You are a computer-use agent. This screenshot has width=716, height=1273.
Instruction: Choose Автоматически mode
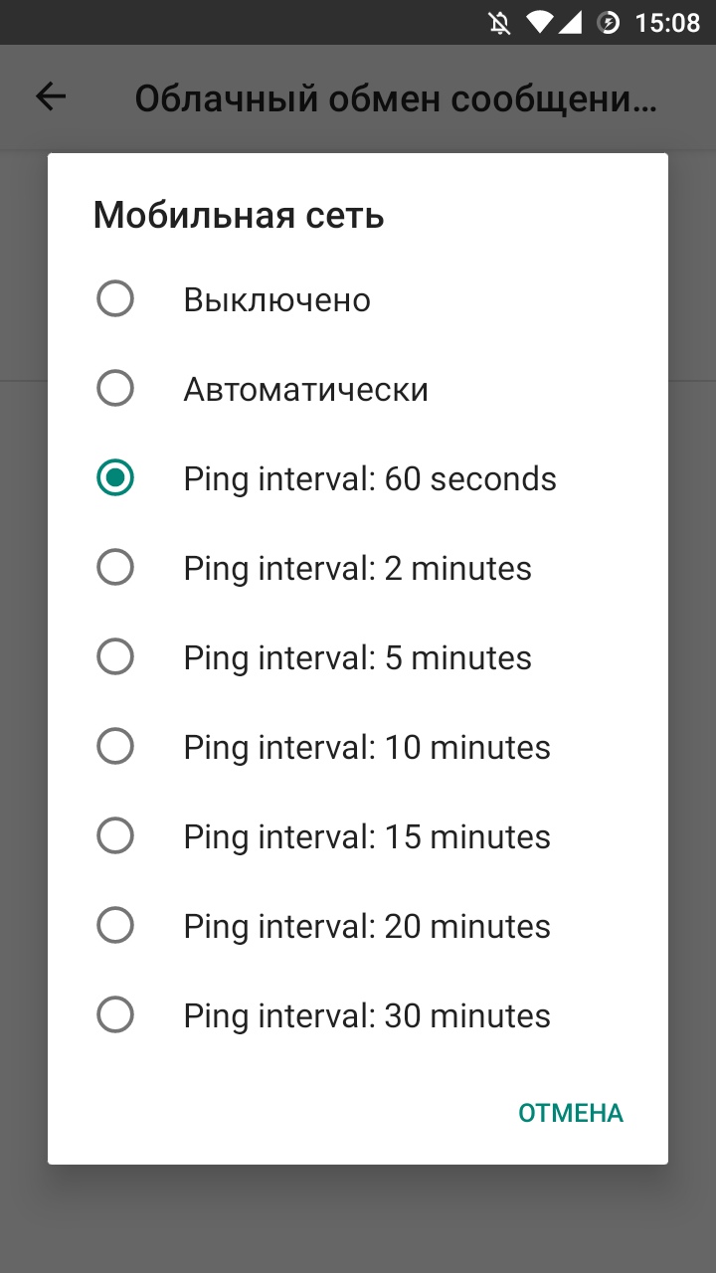click(x=115, y=388)
